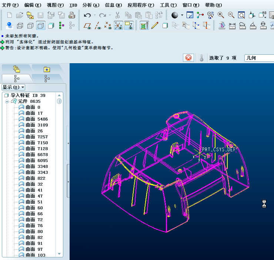Click the traffic light regeneration indicator
Image resolution: width=274 pixels, height=260 pixels.
[x=201, y=58]
